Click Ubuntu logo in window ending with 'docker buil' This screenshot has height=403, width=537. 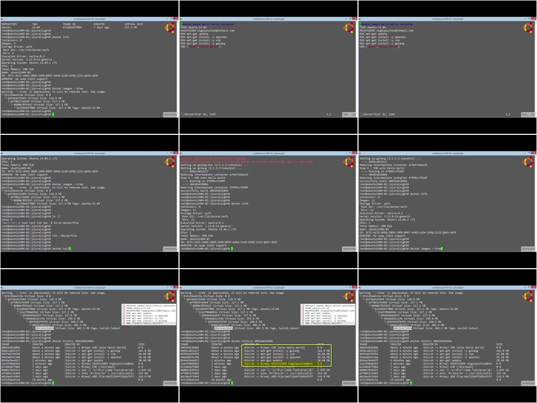click(170, 162)
